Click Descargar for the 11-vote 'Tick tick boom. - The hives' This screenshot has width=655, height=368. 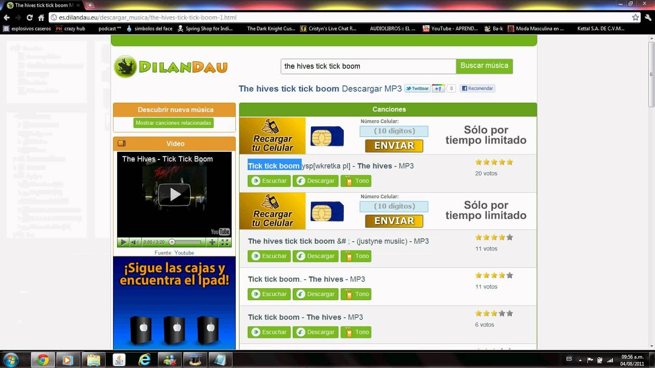coord(315,294)
